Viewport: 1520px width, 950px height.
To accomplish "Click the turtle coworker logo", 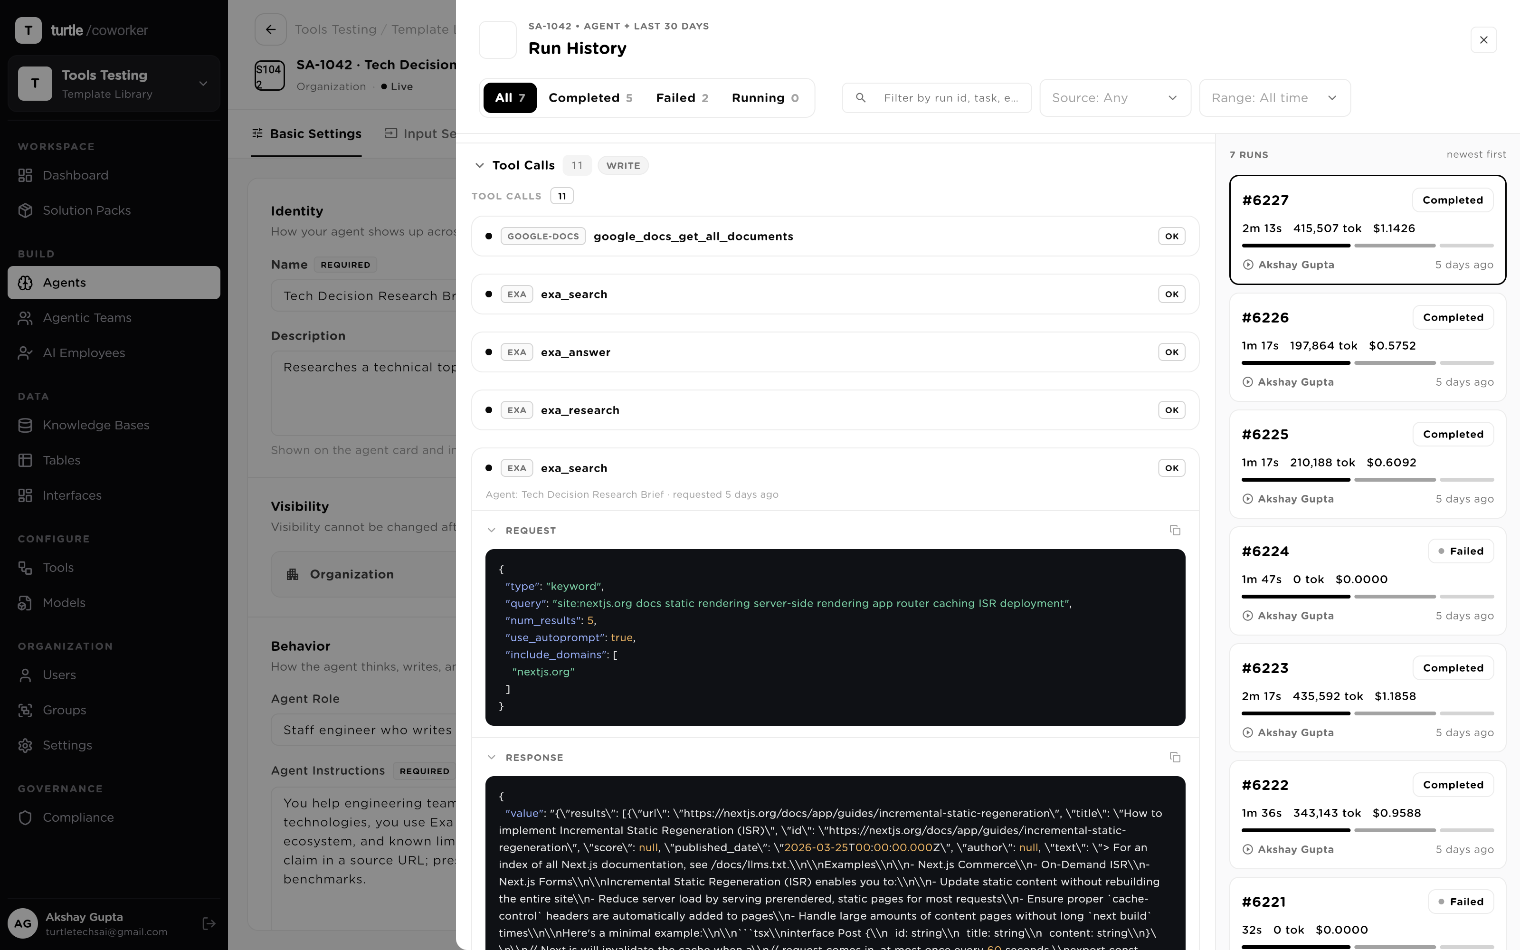I will [82, 30].
